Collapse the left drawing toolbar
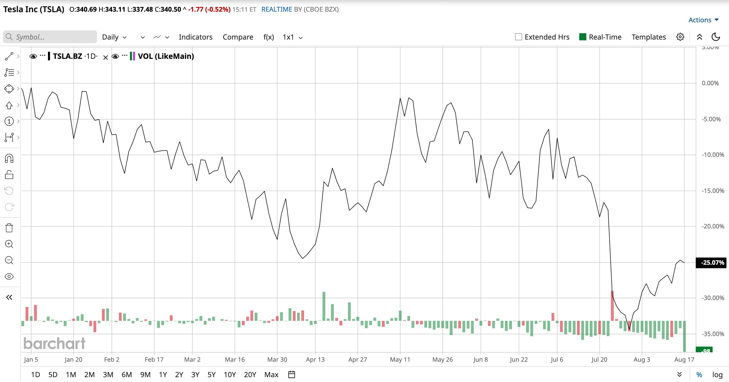Screen dimensions: 729x382 [x=9, y=297]
